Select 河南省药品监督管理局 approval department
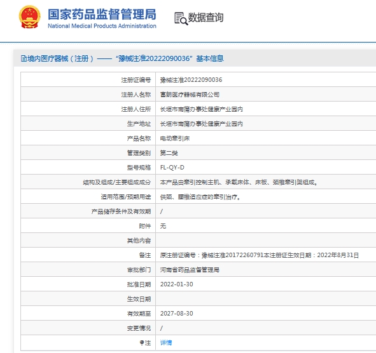 (190, 270)
